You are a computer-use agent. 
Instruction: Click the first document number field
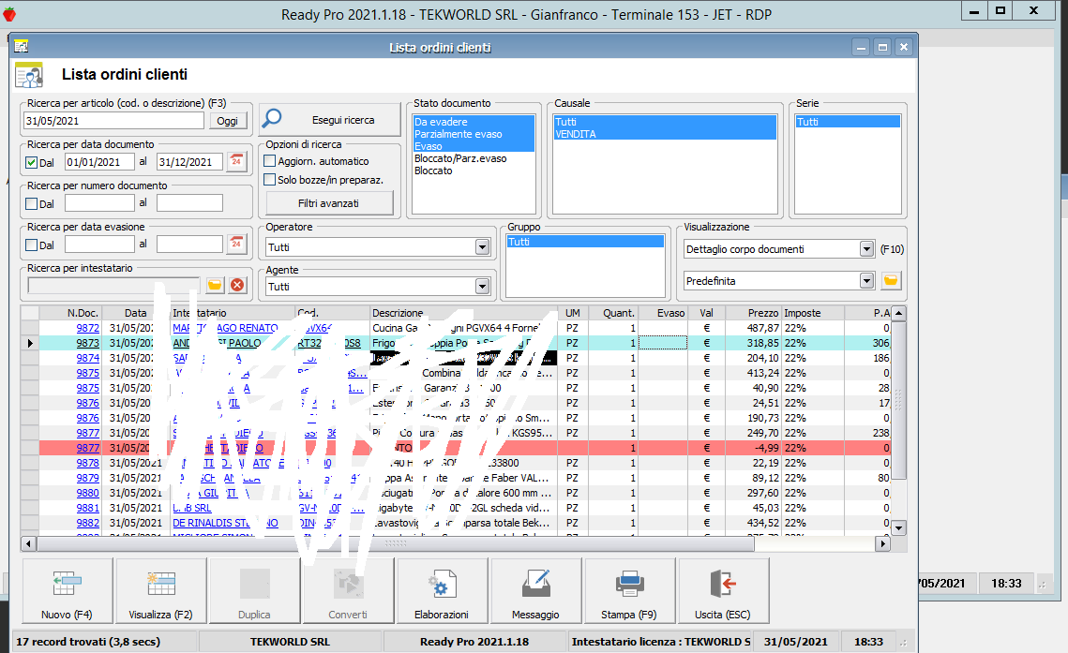pyautogui.click(x=99, y=202)
